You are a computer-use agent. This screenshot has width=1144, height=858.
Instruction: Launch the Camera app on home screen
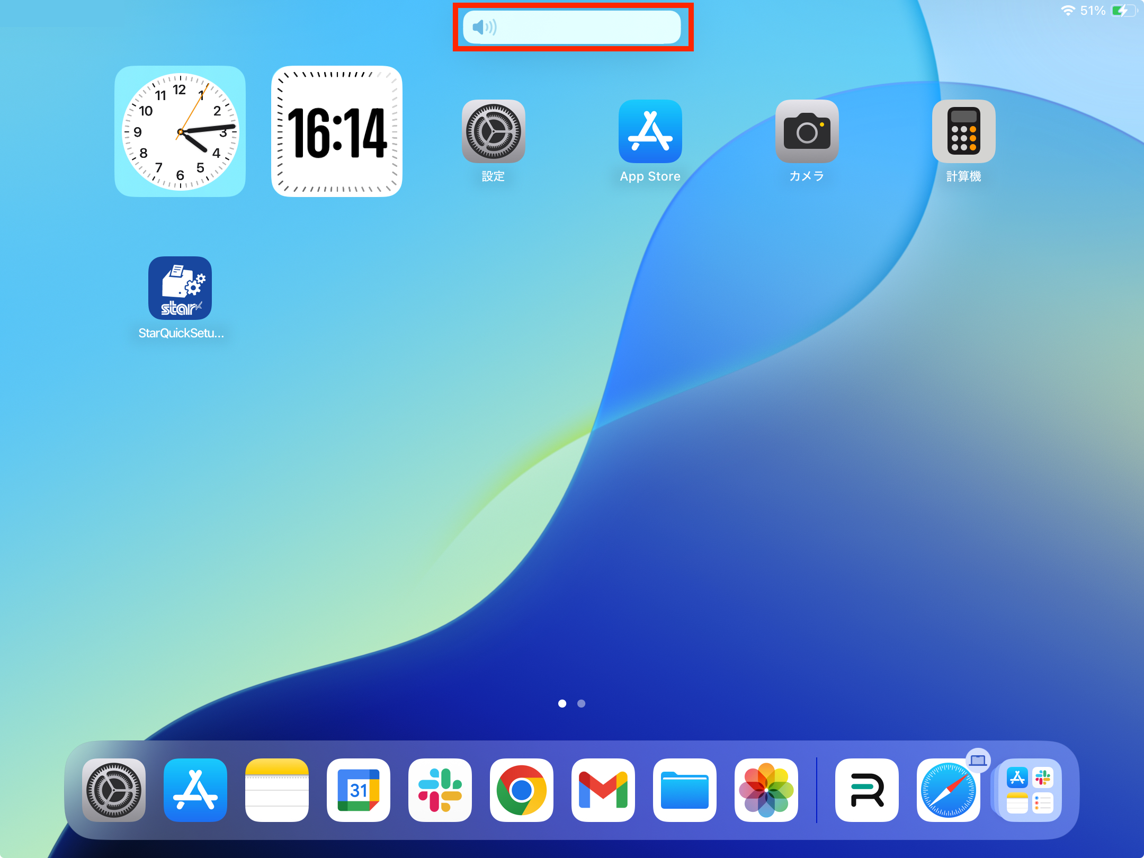pyautogui.click(x=807, y=131)
